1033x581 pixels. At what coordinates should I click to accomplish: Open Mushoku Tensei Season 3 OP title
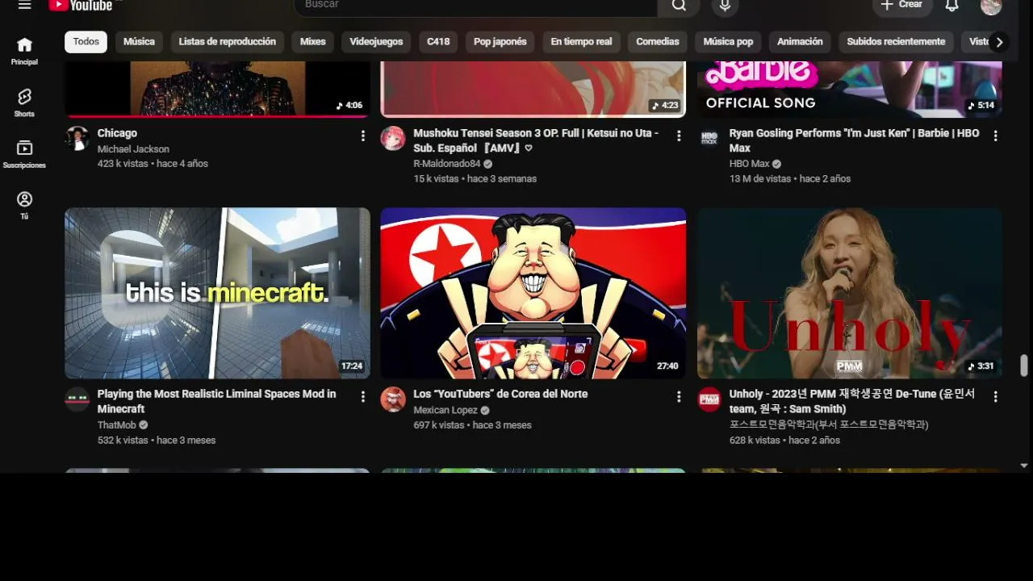[x=536, y=140]
